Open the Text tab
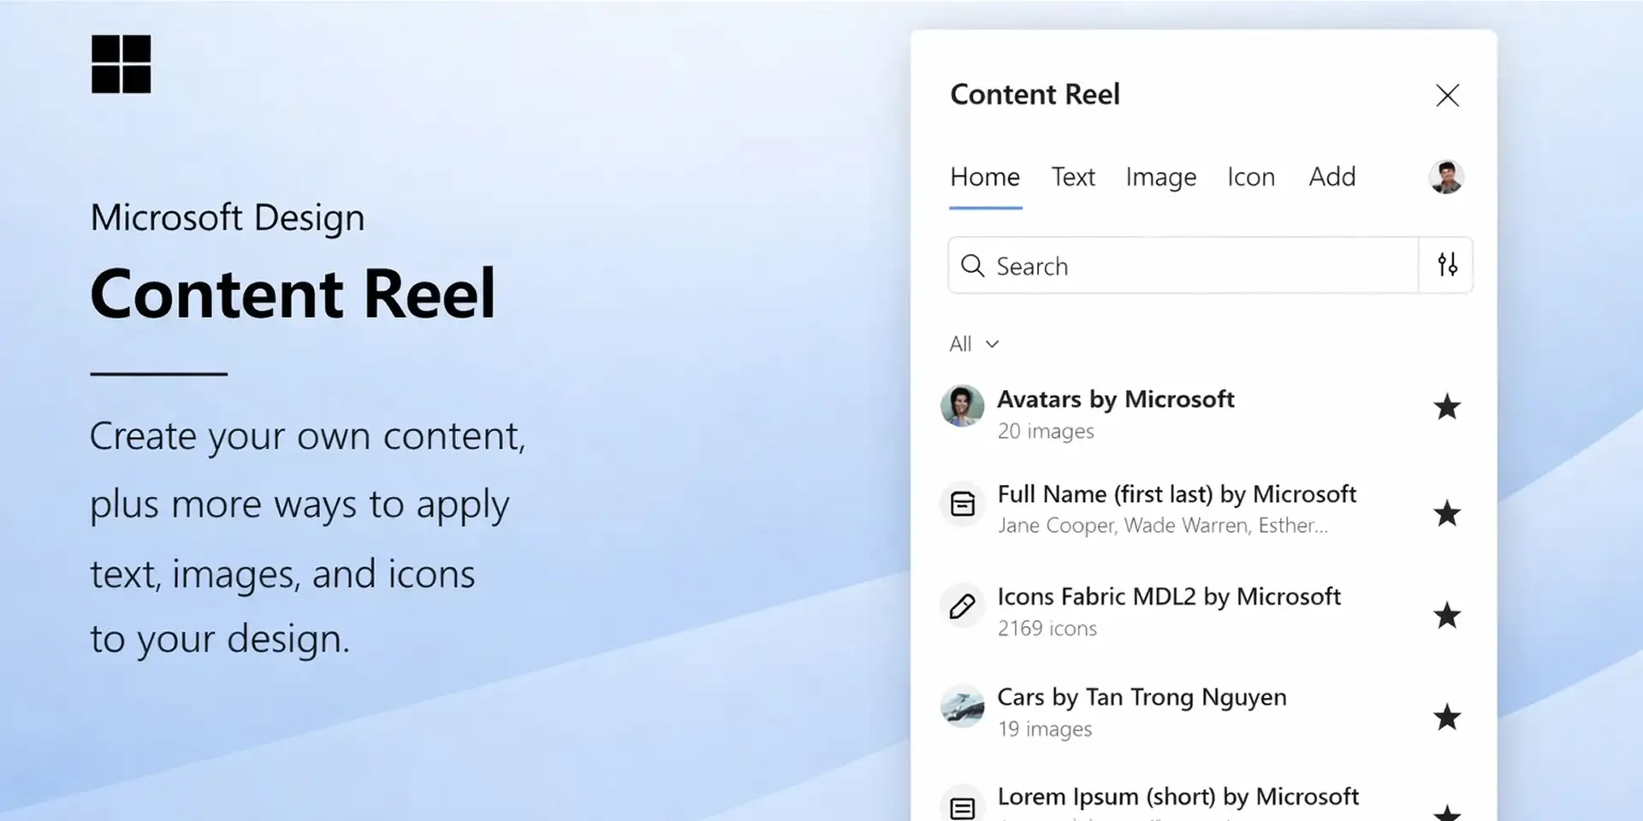 (1073, 177)
